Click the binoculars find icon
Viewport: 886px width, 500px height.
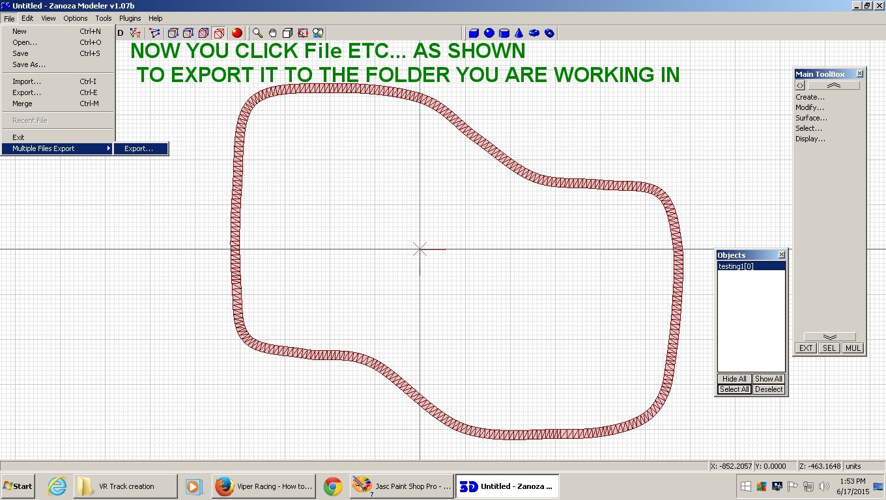pos(319,33)
